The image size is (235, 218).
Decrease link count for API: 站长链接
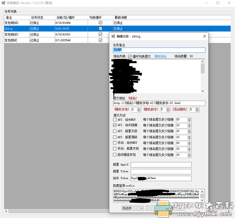[x=189, y=127]
